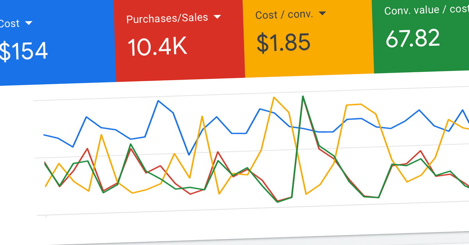The image size is (469, 245).
Task: Open the Purchases/Sales metric dropdown
Action: 217,17
